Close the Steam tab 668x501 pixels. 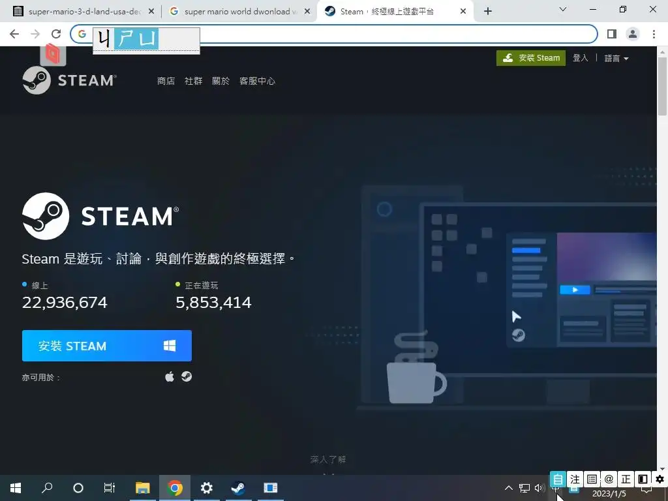(463, 12)
